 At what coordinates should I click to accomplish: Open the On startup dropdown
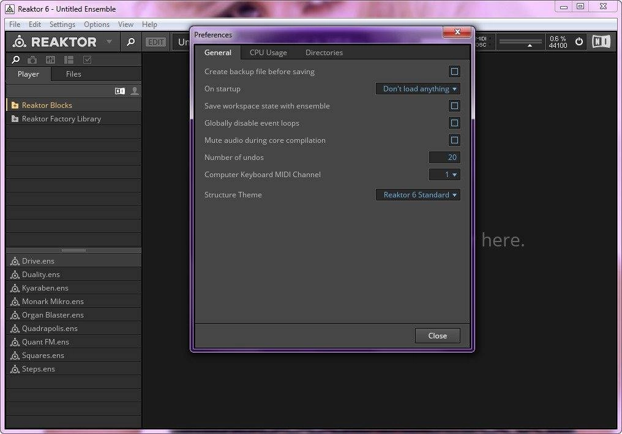(x=418, y=88)
